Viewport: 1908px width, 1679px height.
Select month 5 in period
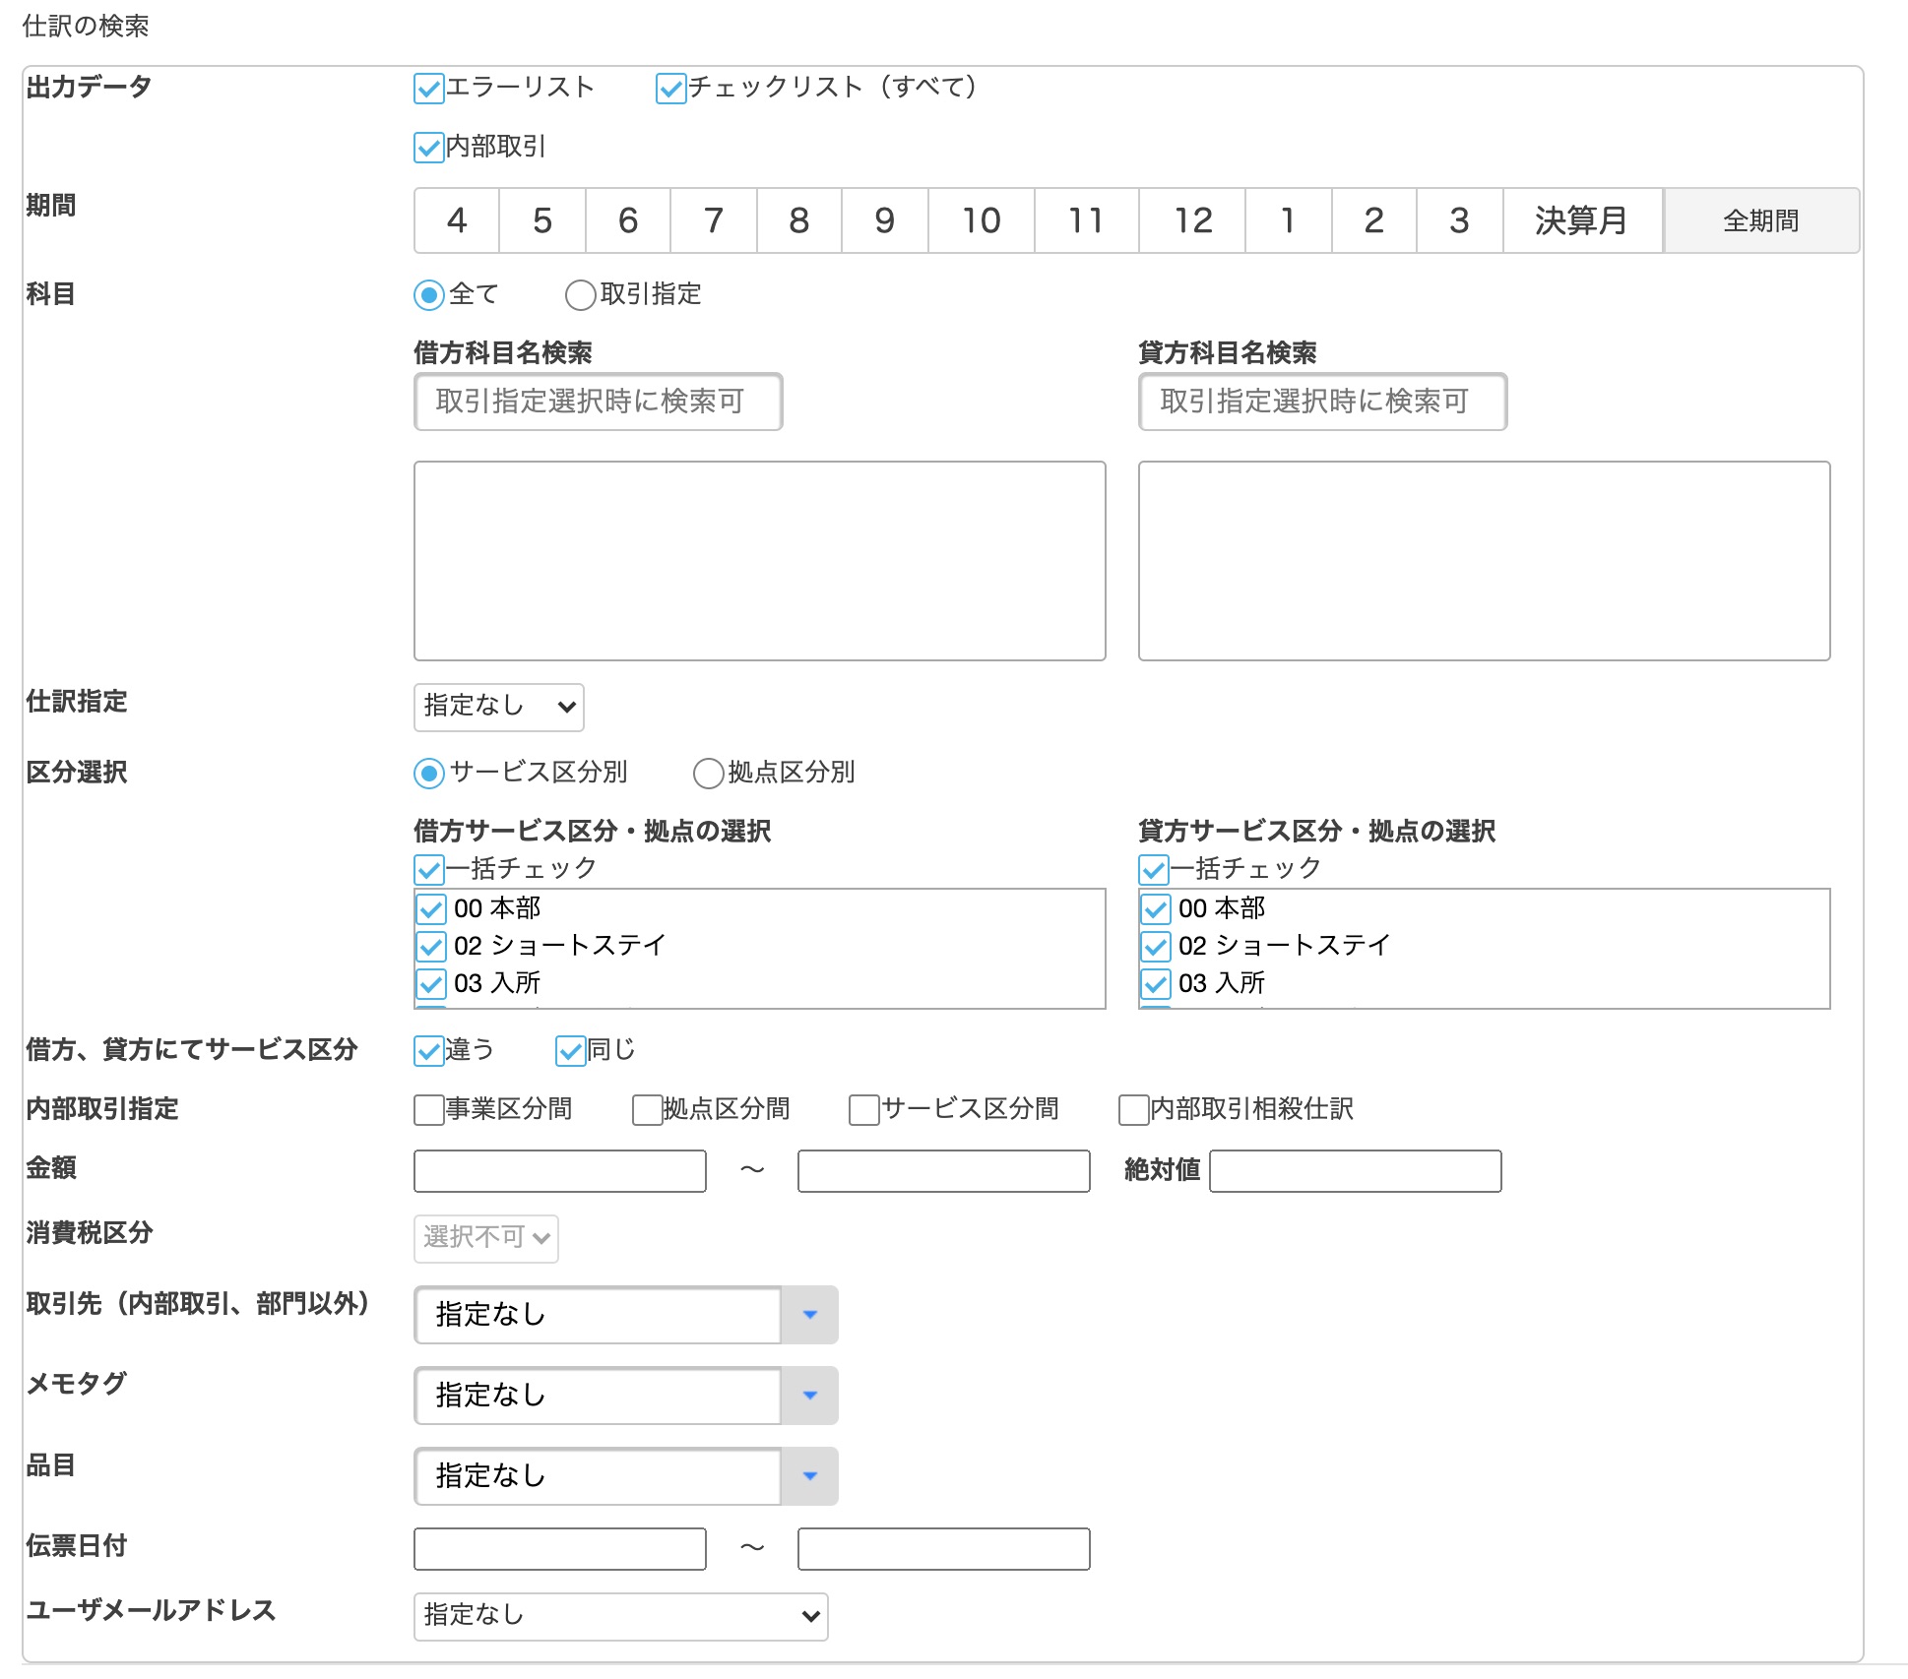(542, 220)
